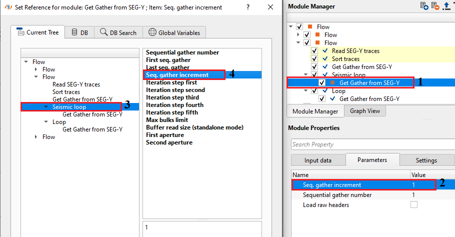Image resolution: width=455 pixels, height=237 pixels.
Task: Click the upload arrow icon in Module Manager
Action: 446,6
